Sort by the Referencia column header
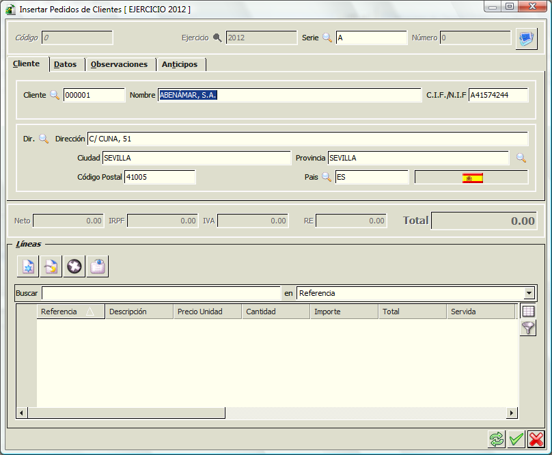This screenshot has height=455, width=552. pos(71,312)
